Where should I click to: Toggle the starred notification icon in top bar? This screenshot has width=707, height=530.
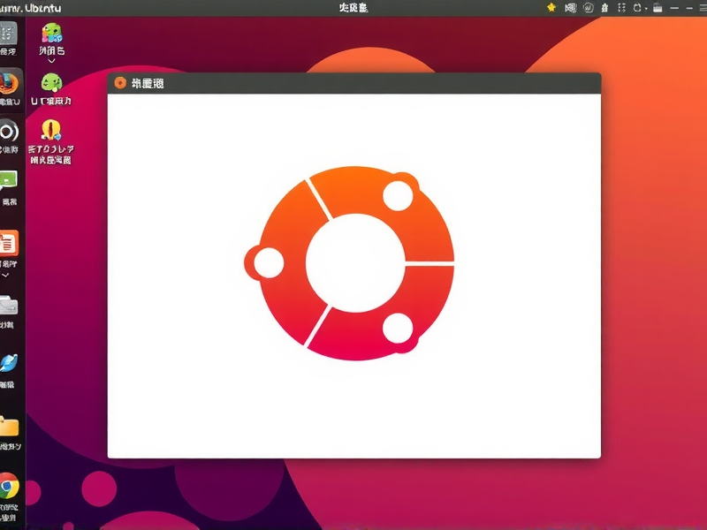[550, 8]
